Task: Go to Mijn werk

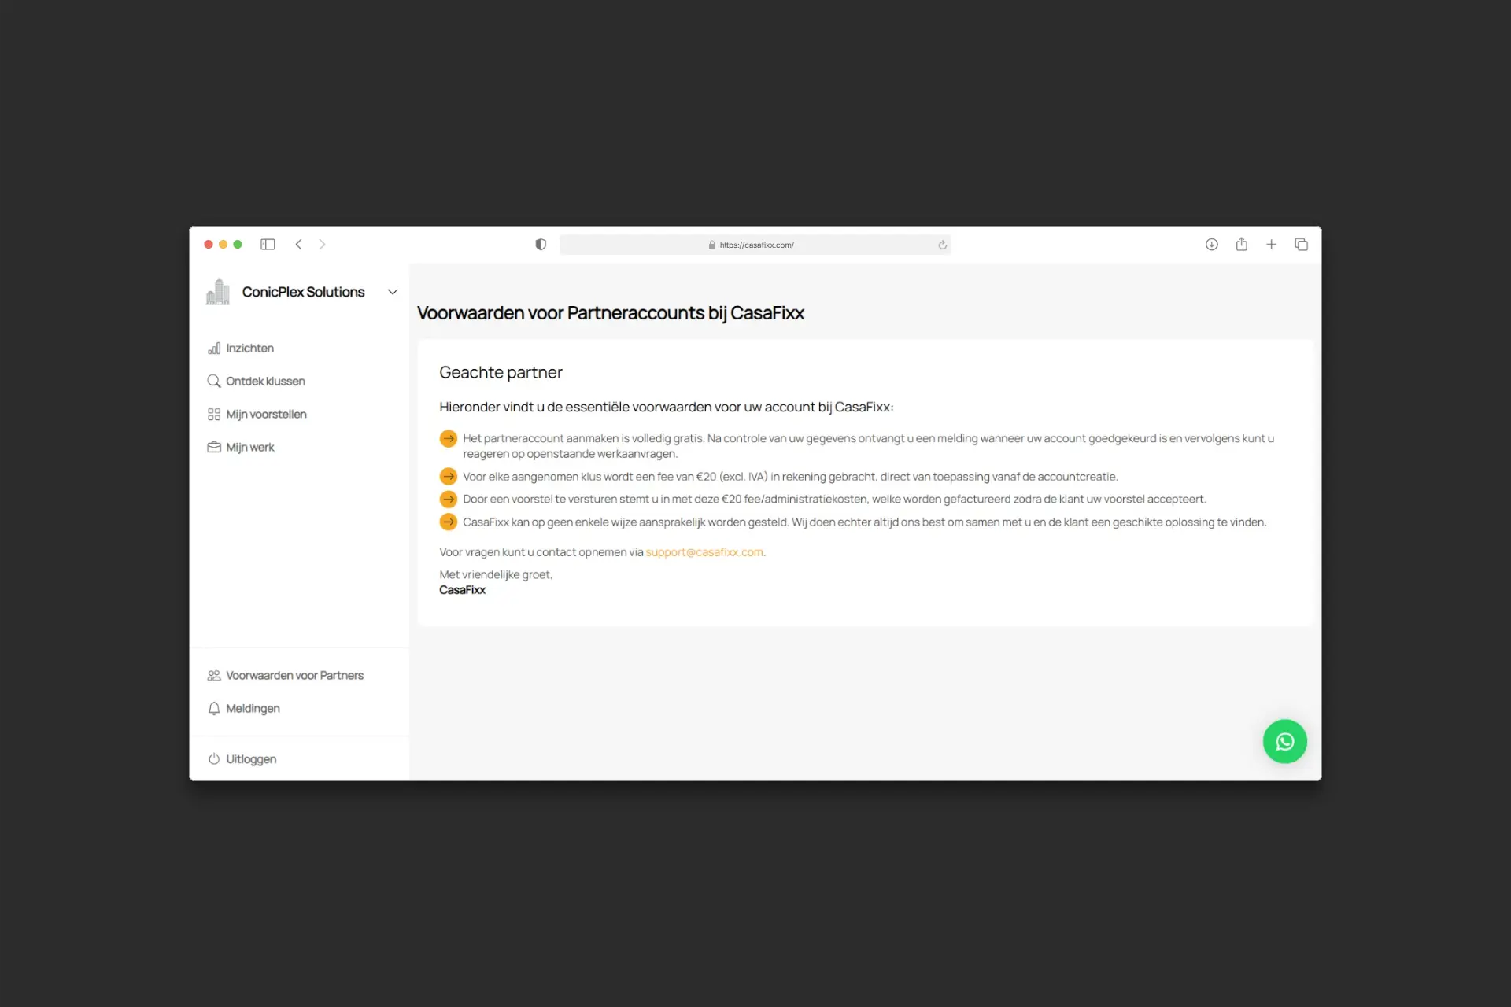Action: (x=249, y=447)
